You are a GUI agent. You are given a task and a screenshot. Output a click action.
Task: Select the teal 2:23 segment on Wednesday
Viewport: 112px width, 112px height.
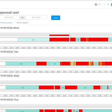[85, 87]
